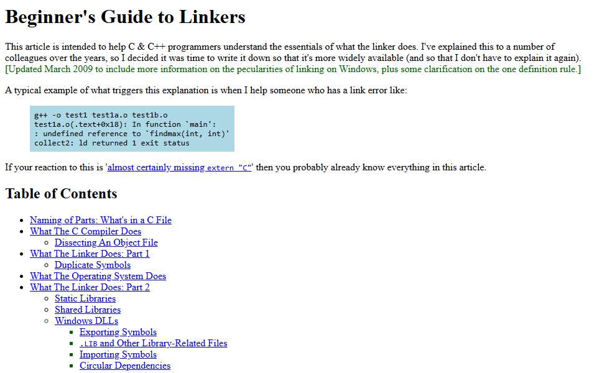Open '.LIB and Other Library-Related Files' link

click(154, 343)
